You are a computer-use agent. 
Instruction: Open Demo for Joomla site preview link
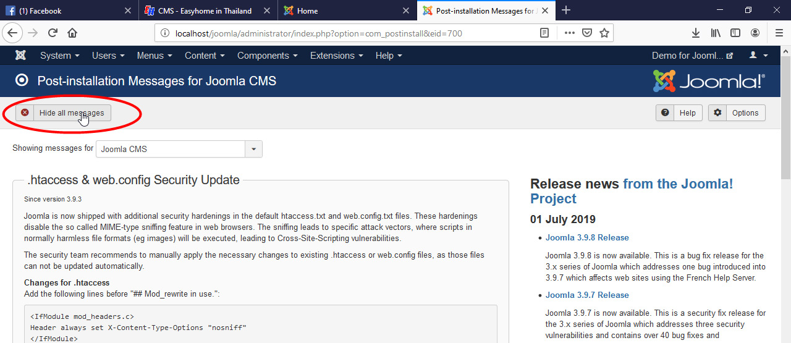(x=692, y=56)
